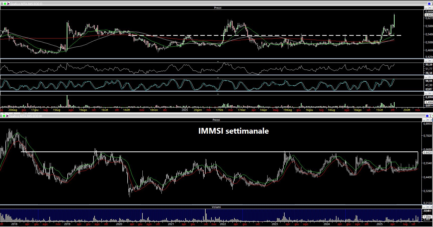433x227 pixels.
Task: Open the hamburger menu of the daily chart
Action: click(2, 4)
